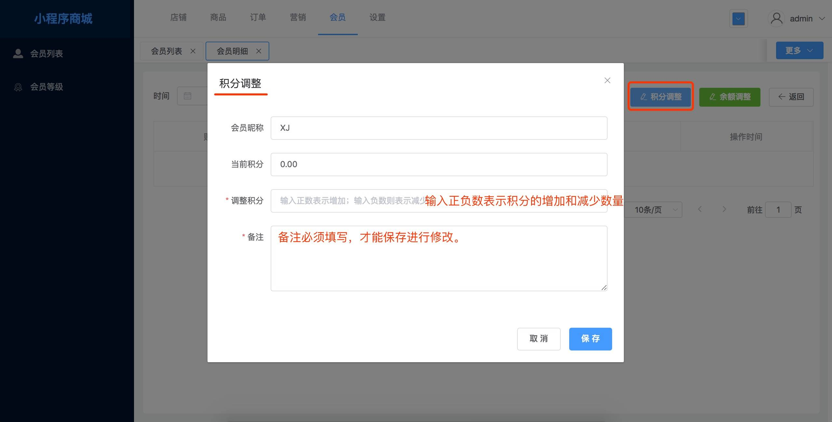Open the 营销 menu
This screenshot has width=832, height=422.
(x=298, y=17)
